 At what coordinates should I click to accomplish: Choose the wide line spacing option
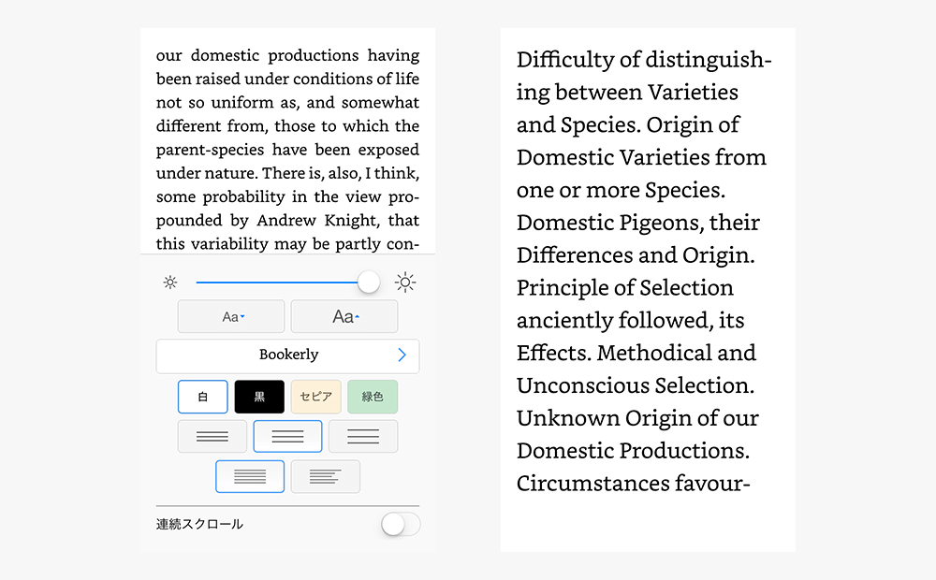363,436
